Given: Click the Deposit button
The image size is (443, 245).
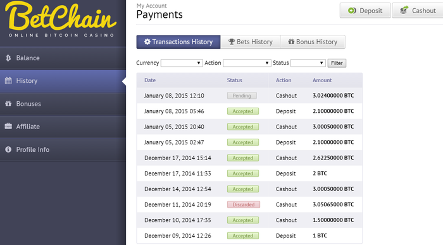Looking at the screenshot, I should [x=365, y=11].
